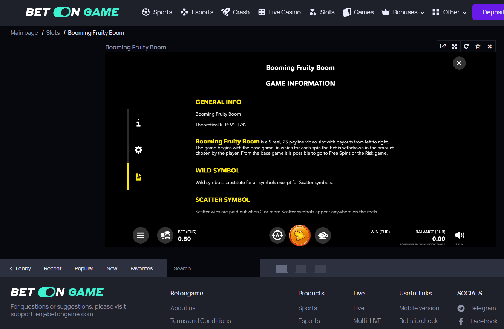The image size is (504, 329).
Task: Open the Sports link under Products
Action: pyautogui.click(x=308, y=308)
